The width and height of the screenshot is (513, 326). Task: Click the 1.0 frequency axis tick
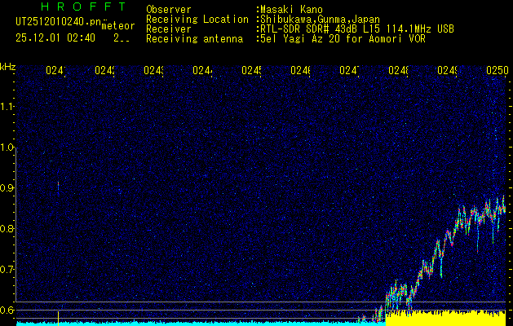8,148
